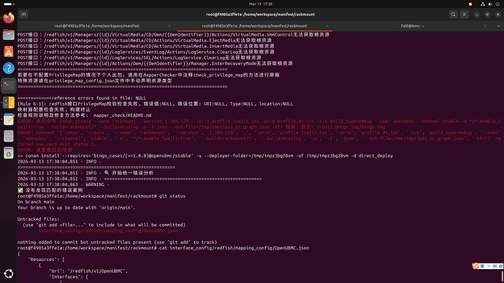This screenshot has height=283, width=504.
Task: Open the Trash in the dock
Action: [x=9, y=153]
